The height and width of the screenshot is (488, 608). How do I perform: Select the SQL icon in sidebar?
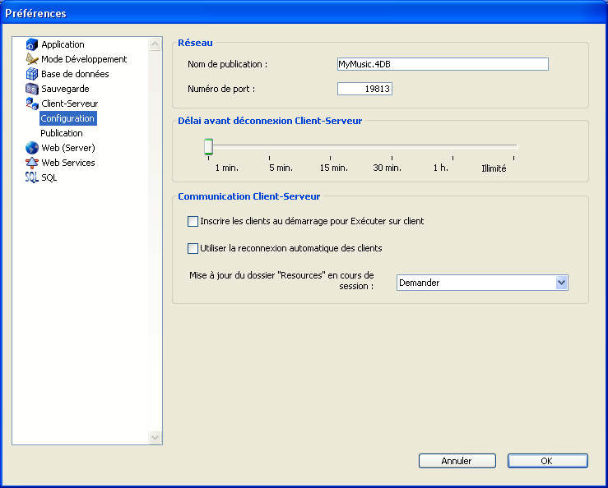[32, 177]
